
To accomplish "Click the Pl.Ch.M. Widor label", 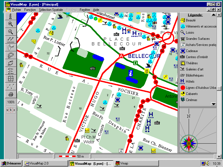I will tap(89, 139).
